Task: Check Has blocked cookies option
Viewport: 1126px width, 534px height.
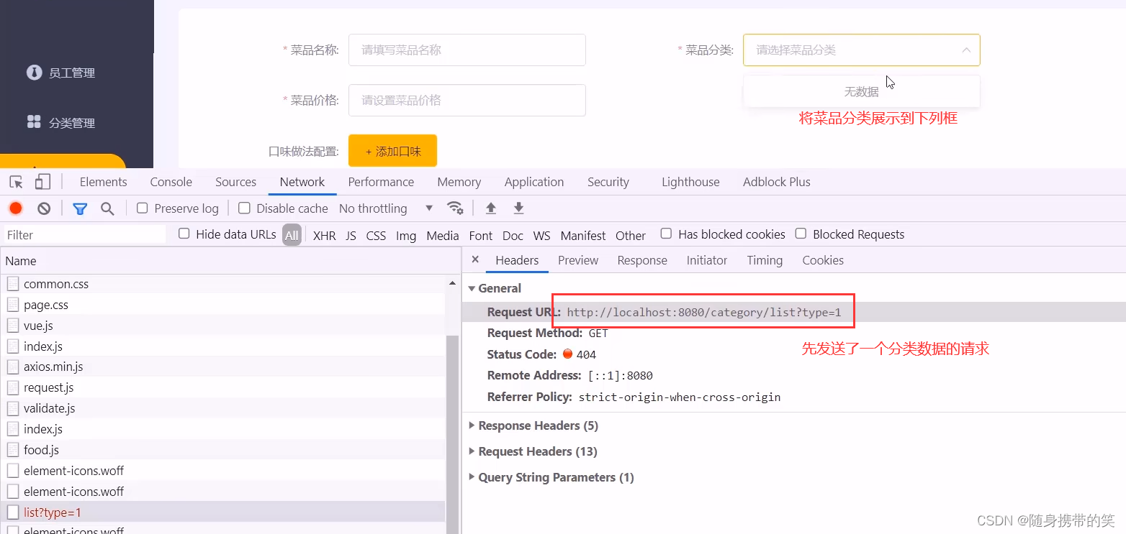Action: click(666, 234)
